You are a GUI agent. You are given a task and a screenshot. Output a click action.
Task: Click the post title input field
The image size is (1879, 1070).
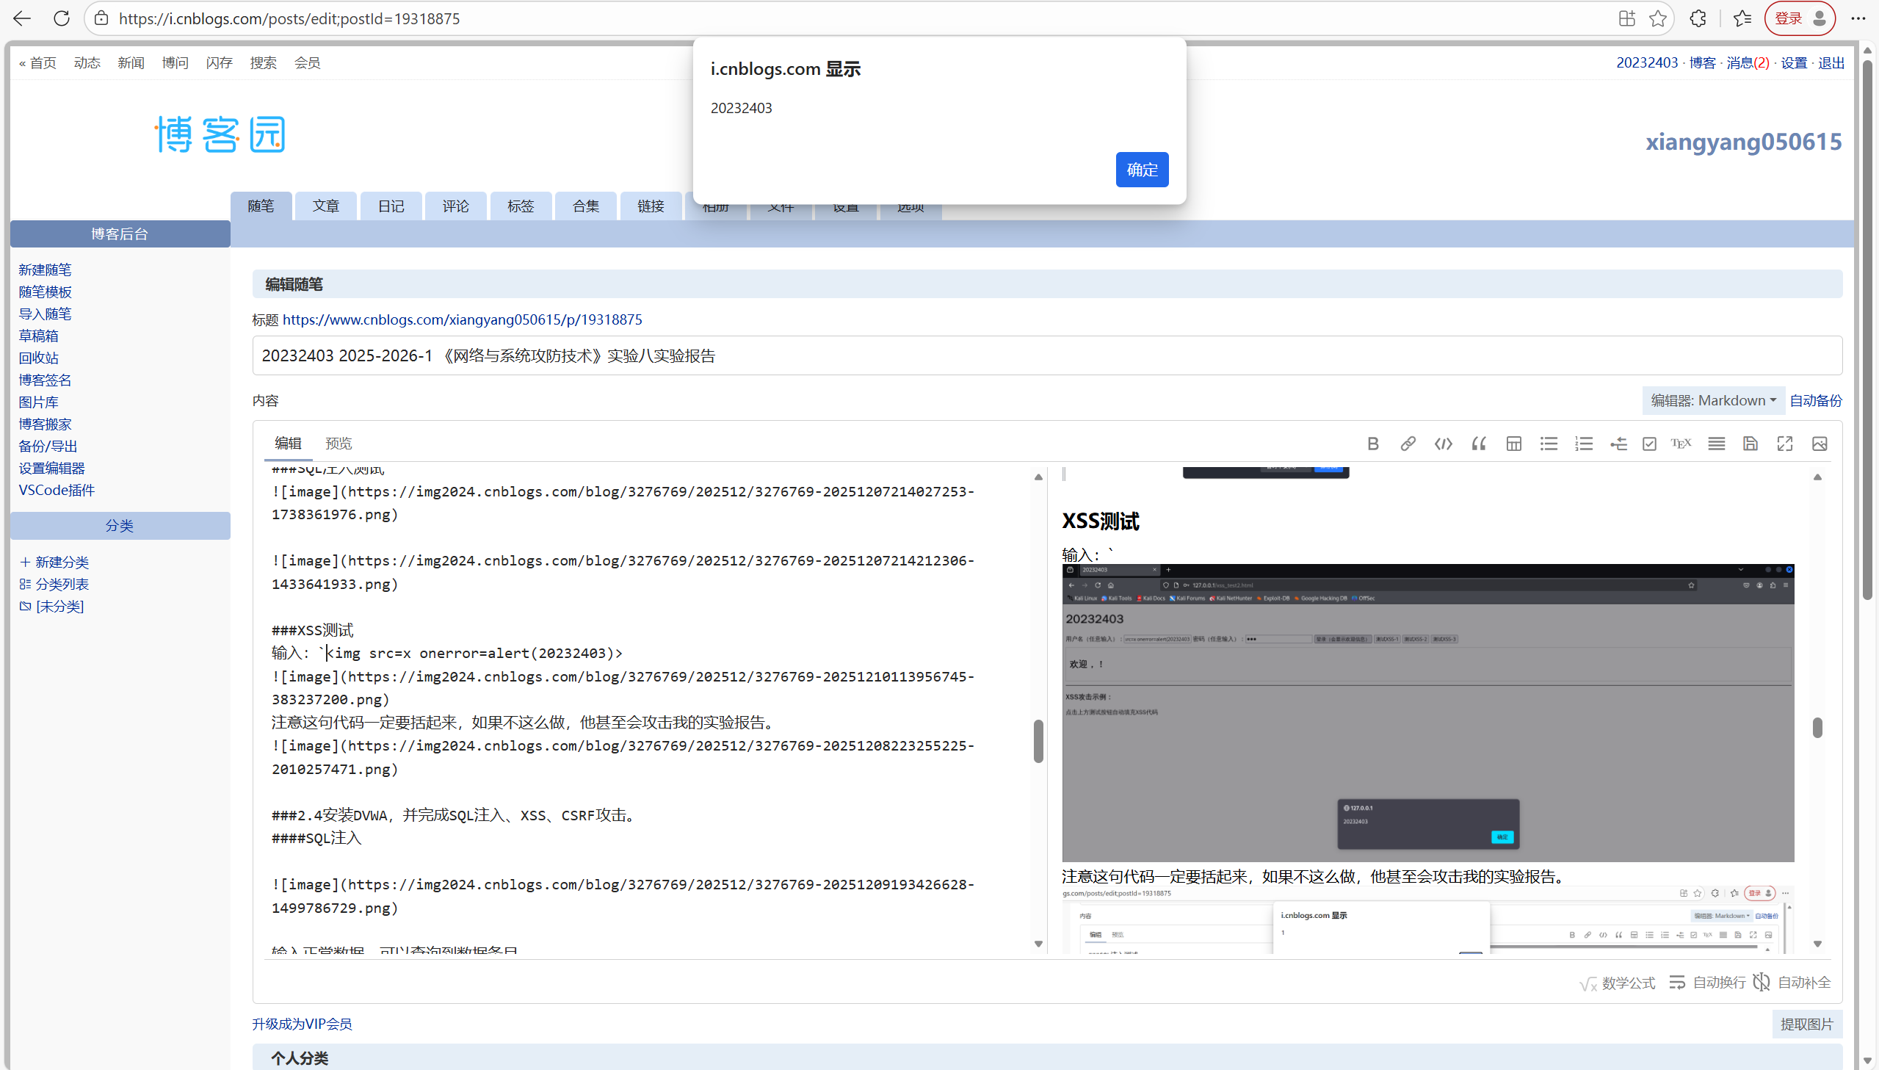click(1046, 356)
